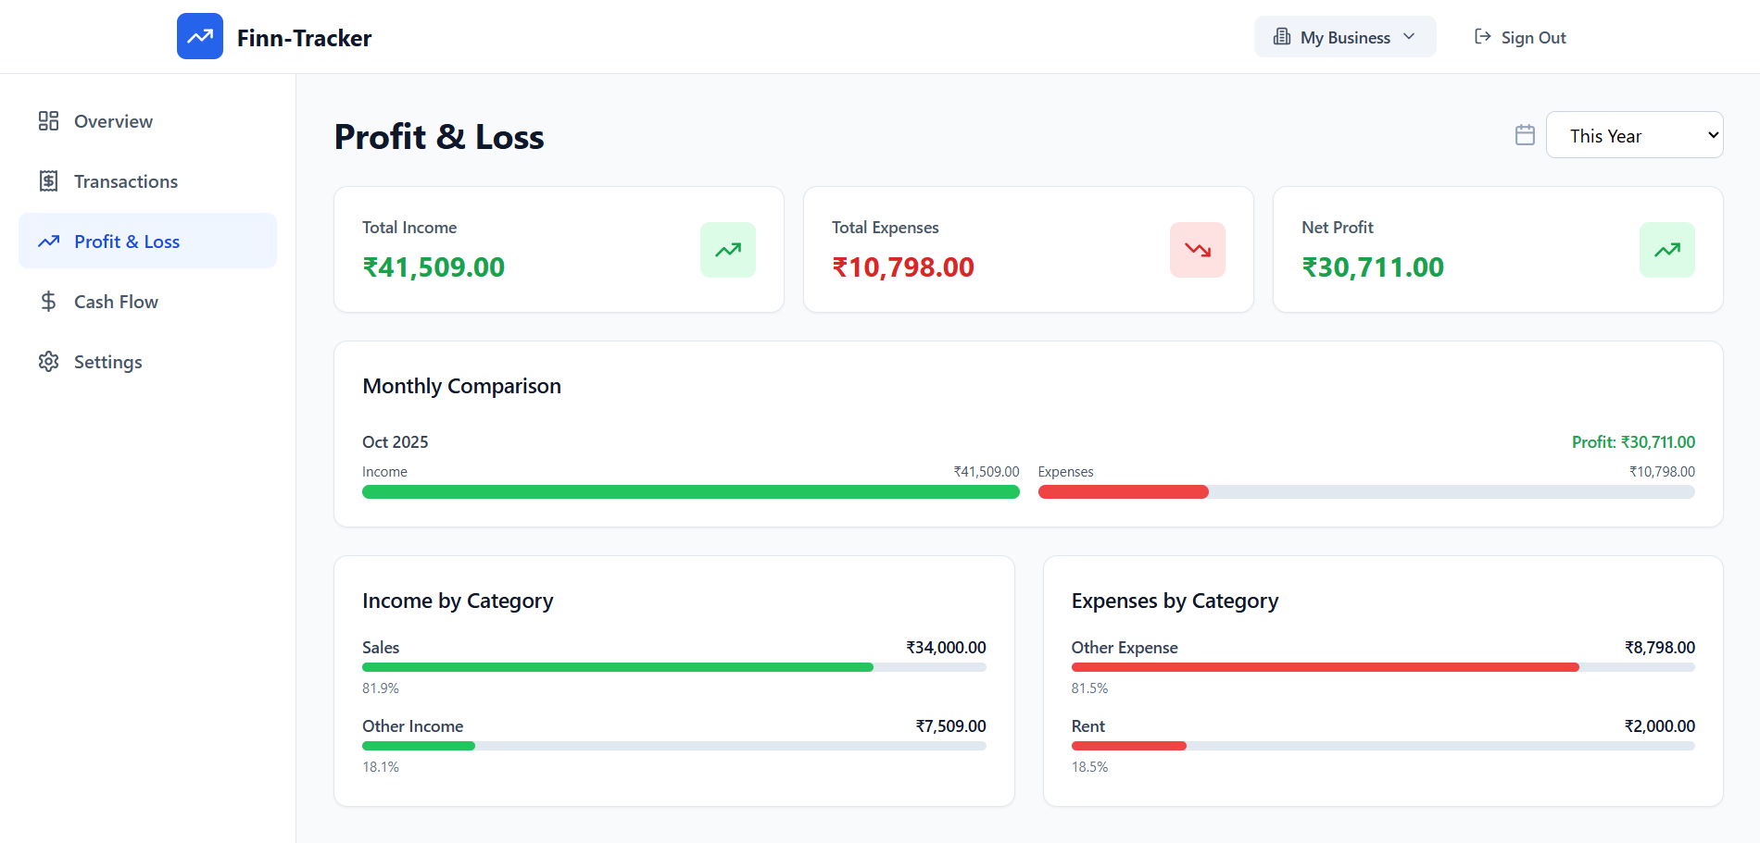
Task: Click the chevron arrow next to My Business
Action: click(x=1409, y=37)
